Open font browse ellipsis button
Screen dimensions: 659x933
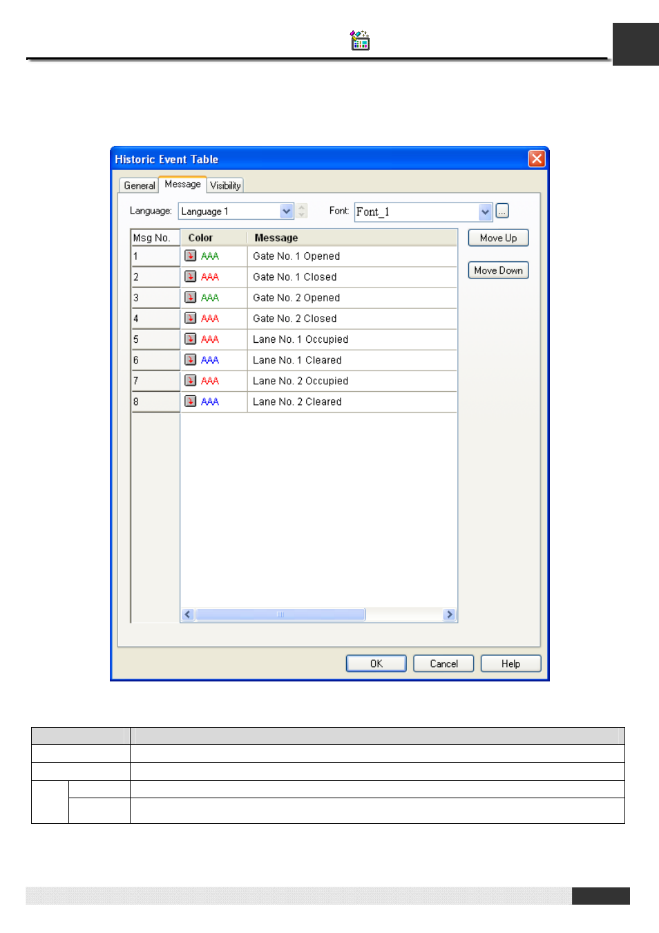[x=502, y=211]
